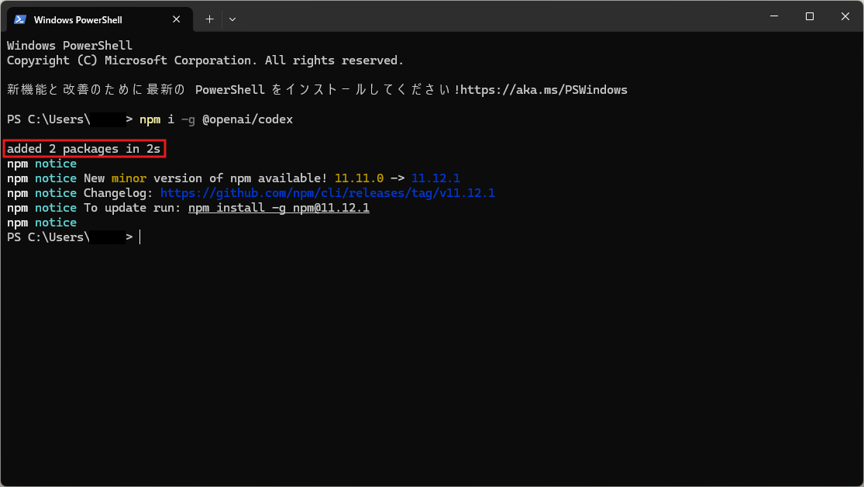
Task: Close the Windows PowerShell tab
Action: coord(177,19)
